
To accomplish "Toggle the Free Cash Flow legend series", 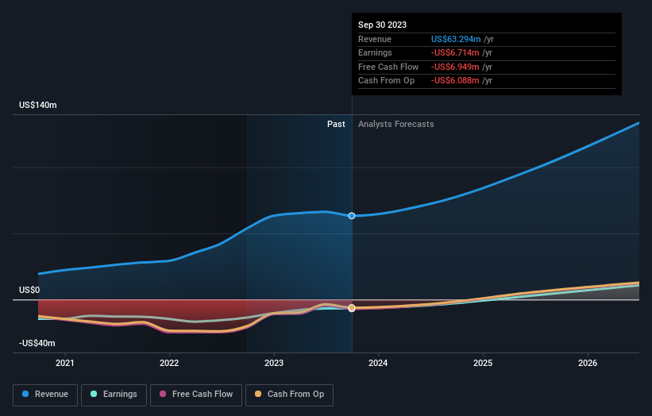I will click(196, 395).
